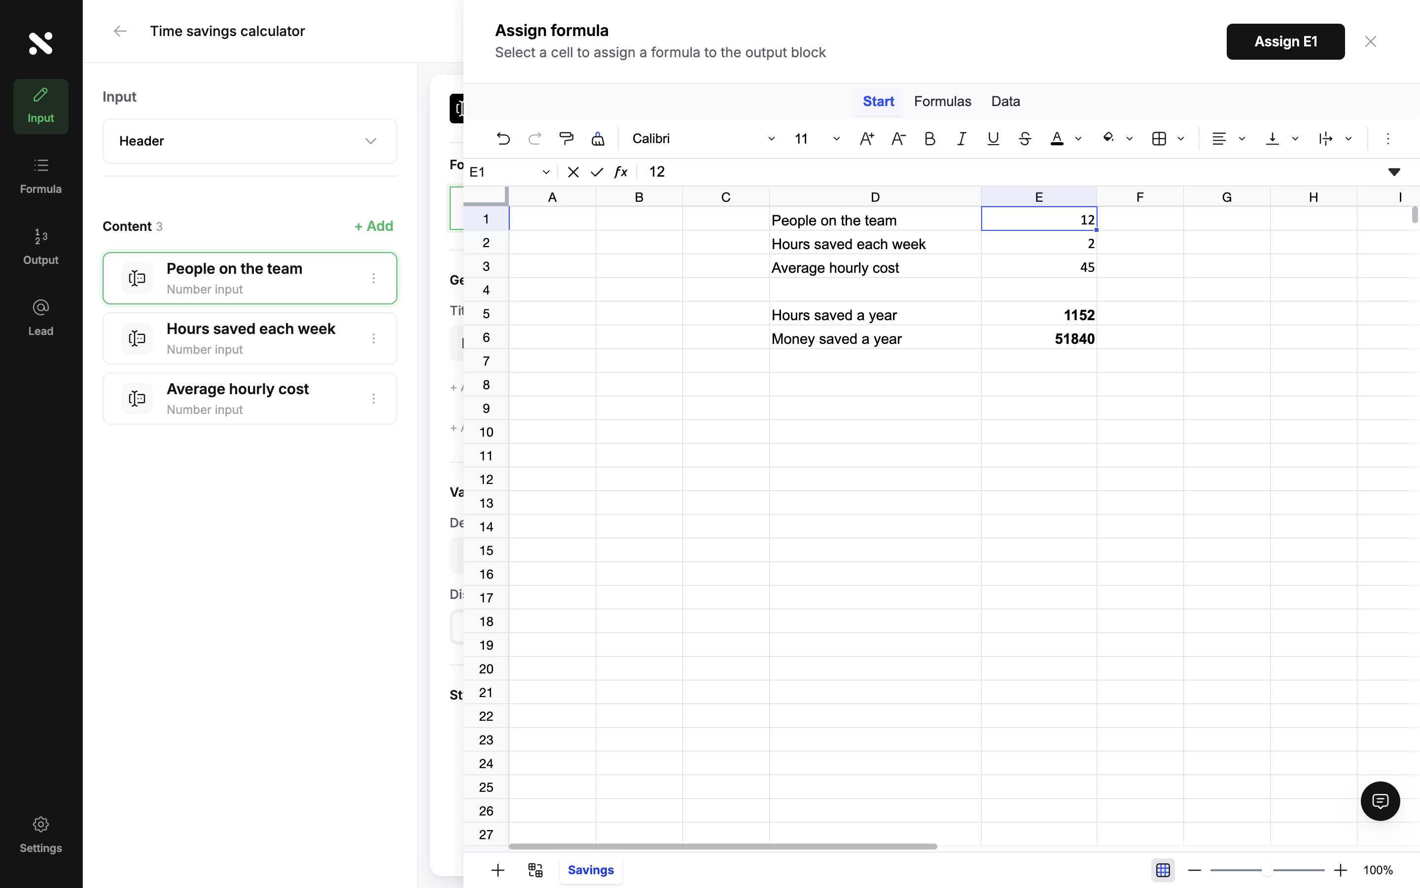Click the Assign E1 button
Viewport: 1420px width, 888px height.
(x=1285, y=42)
